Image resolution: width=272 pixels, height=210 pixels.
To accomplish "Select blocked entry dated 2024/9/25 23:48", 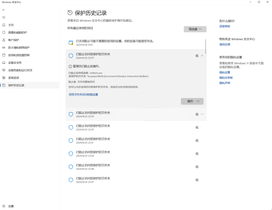I will coord(136,167).
